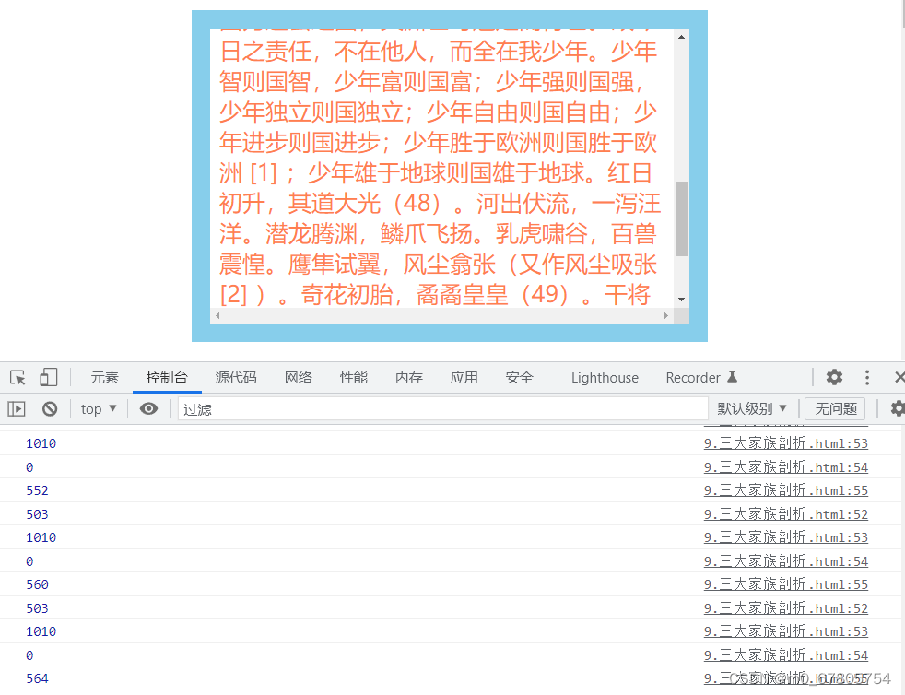
Task: Create a live expression with the eye icon
Action: 148,407
